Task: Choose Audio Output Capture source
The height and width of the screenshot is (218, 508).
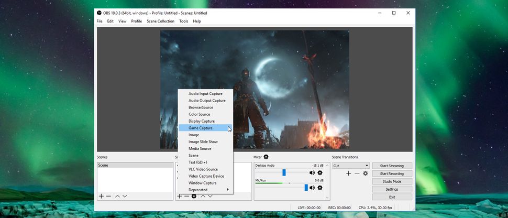Action: (206, 101)
